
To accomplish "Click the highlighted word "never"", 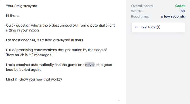I will pos(90,65).
